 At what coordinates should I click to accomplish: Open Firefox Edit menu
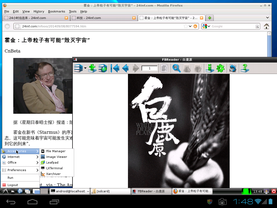16,11
